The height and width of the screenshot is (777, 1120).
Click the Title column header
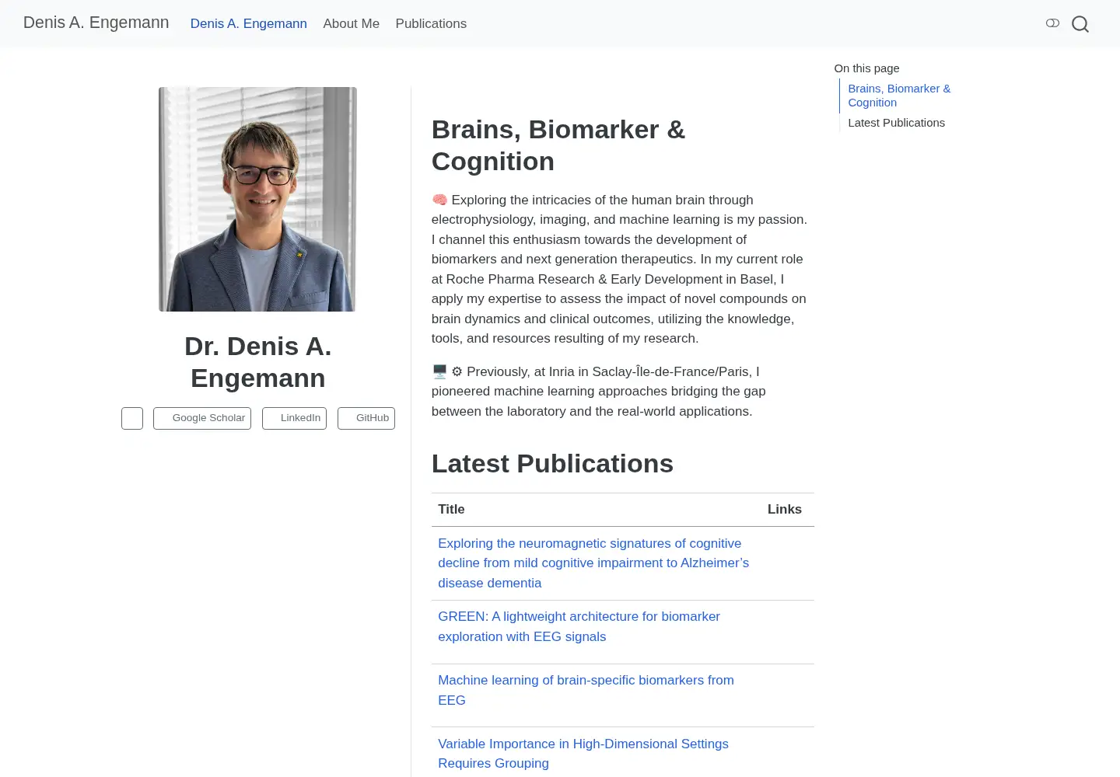451,510
